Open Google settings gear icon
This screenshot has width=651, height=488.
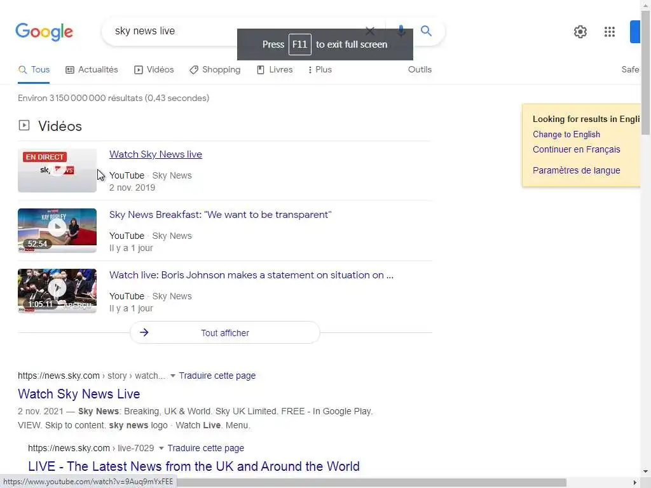tap(580, 32)
